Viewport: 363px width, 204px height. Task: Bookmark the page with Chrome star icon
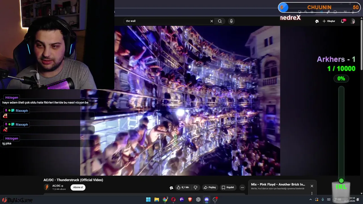tap(312, 12)
